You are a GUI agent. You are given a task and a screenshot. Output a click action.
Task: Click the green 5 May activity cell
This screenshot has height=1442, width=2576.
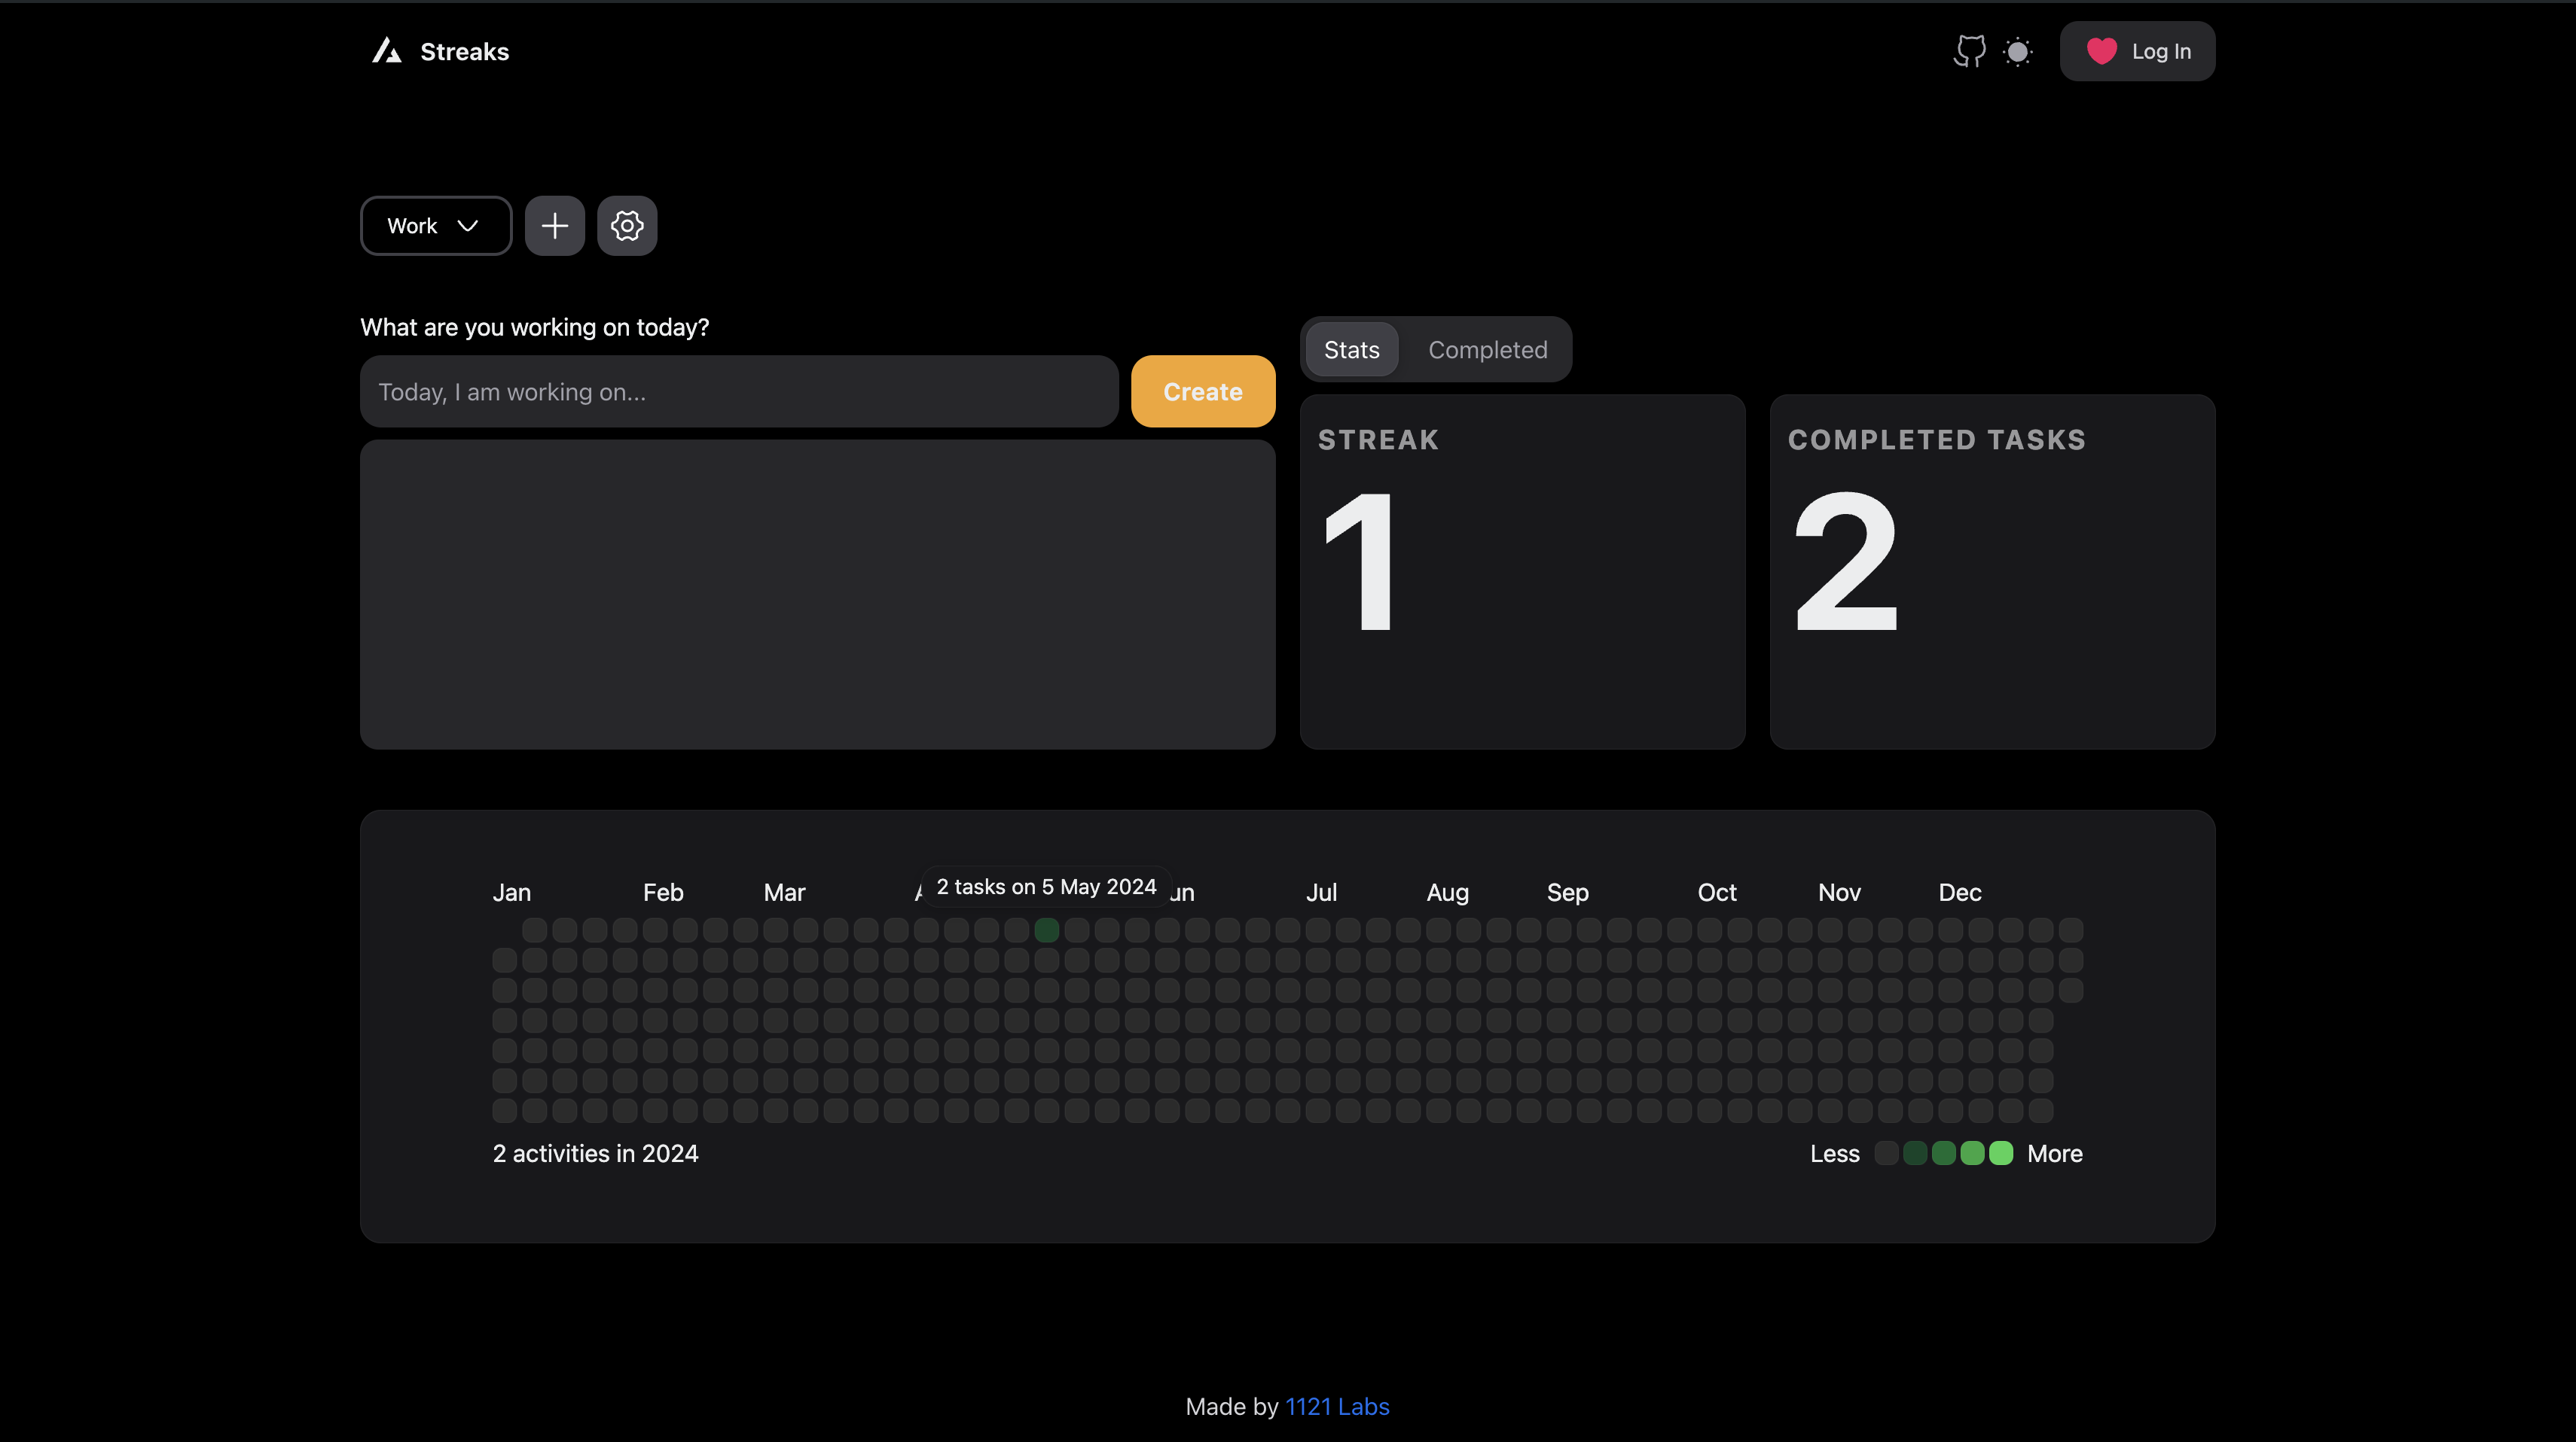pyautogui.click(x=1046, y=930)
